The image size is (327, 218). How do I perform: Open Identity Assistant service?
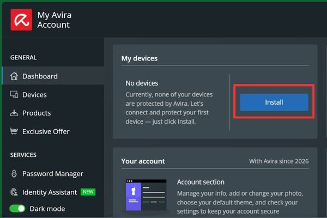click(53, 192)
